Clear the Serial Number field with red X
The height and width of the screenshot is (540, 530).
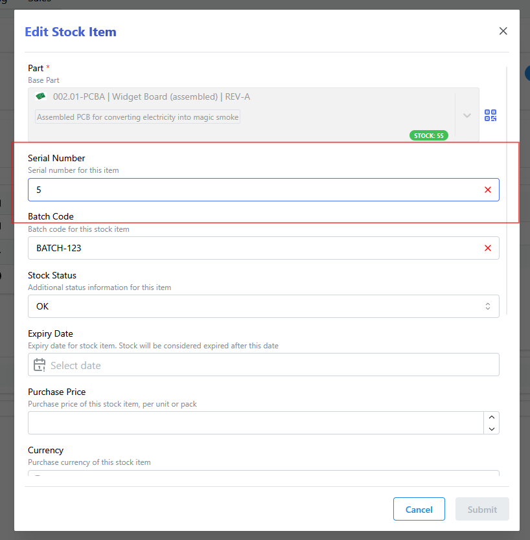(x=488, y=190)
